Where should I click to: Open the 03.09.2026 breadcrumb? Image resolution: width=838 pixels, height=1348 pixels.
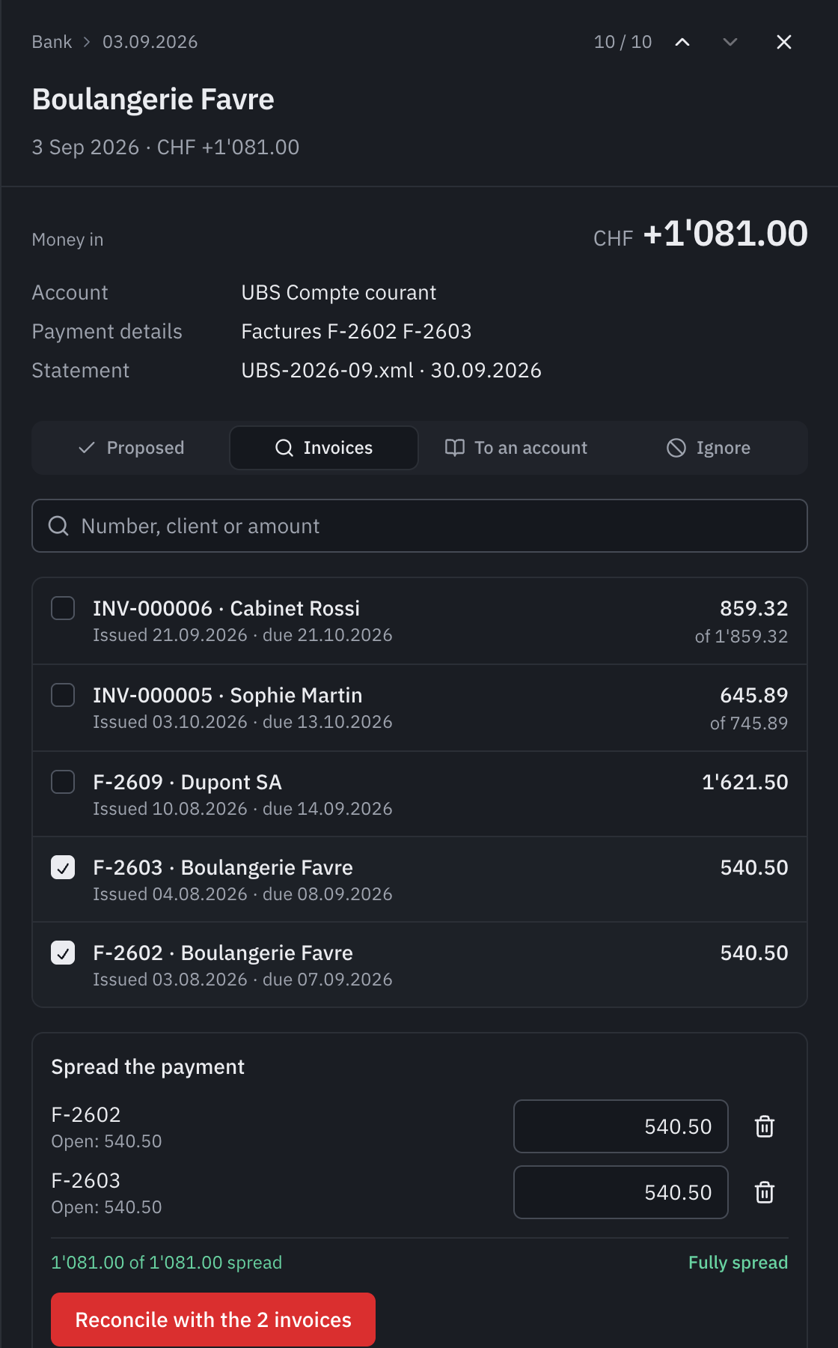pos(150,42)
